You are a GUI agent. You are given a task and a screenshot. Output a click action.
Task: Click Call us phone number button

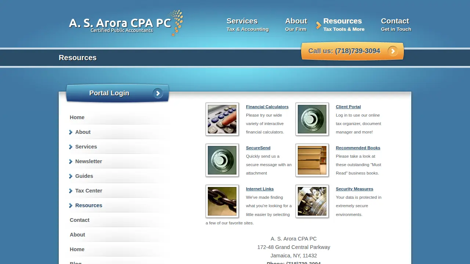click(352, 51)
